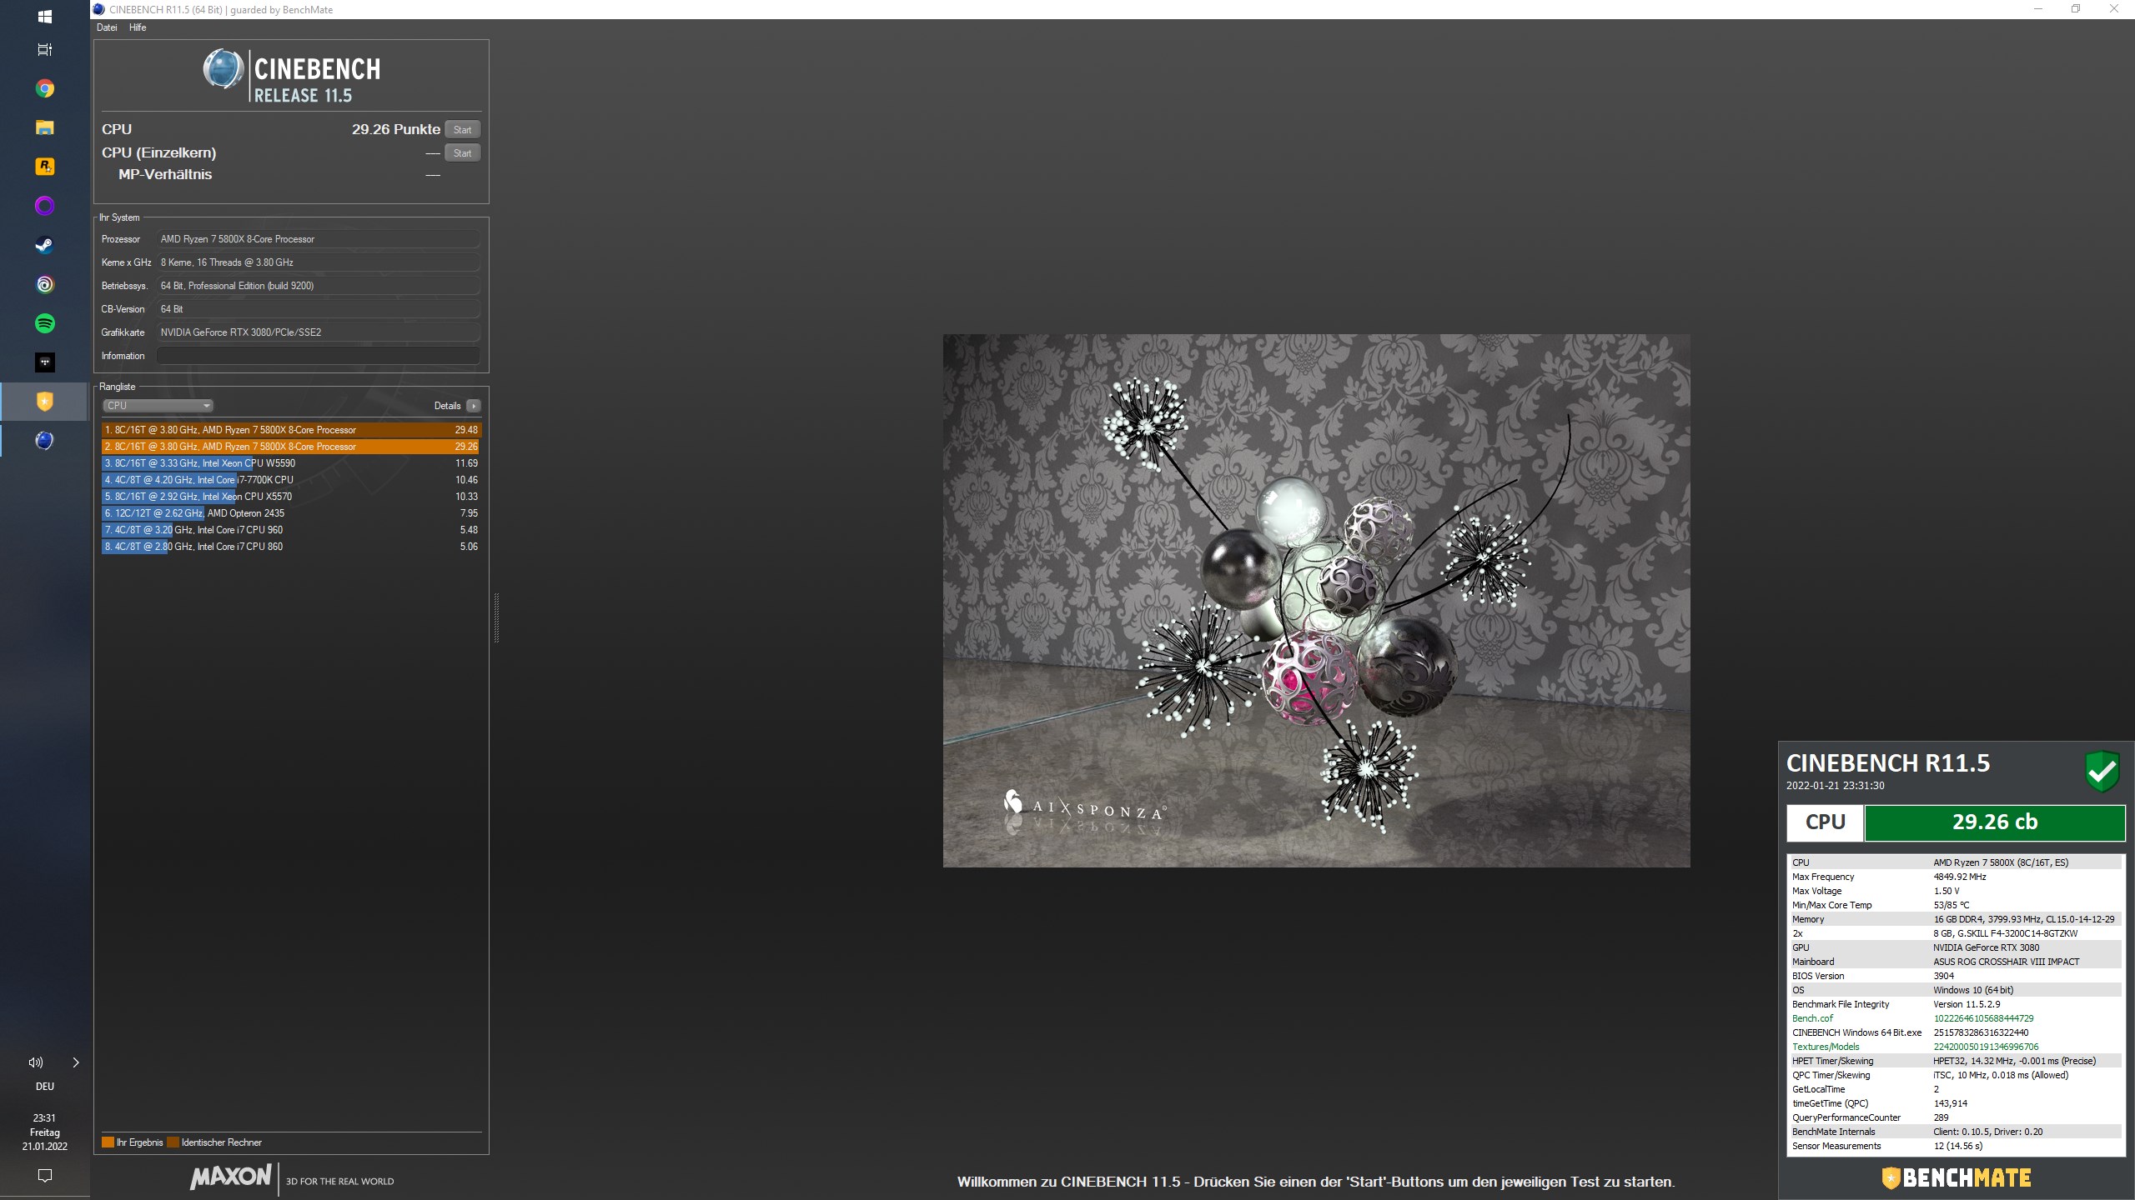Screen dimensions: 2135x1200
Task: Open Steam from the taskbar
Action: 45,245
